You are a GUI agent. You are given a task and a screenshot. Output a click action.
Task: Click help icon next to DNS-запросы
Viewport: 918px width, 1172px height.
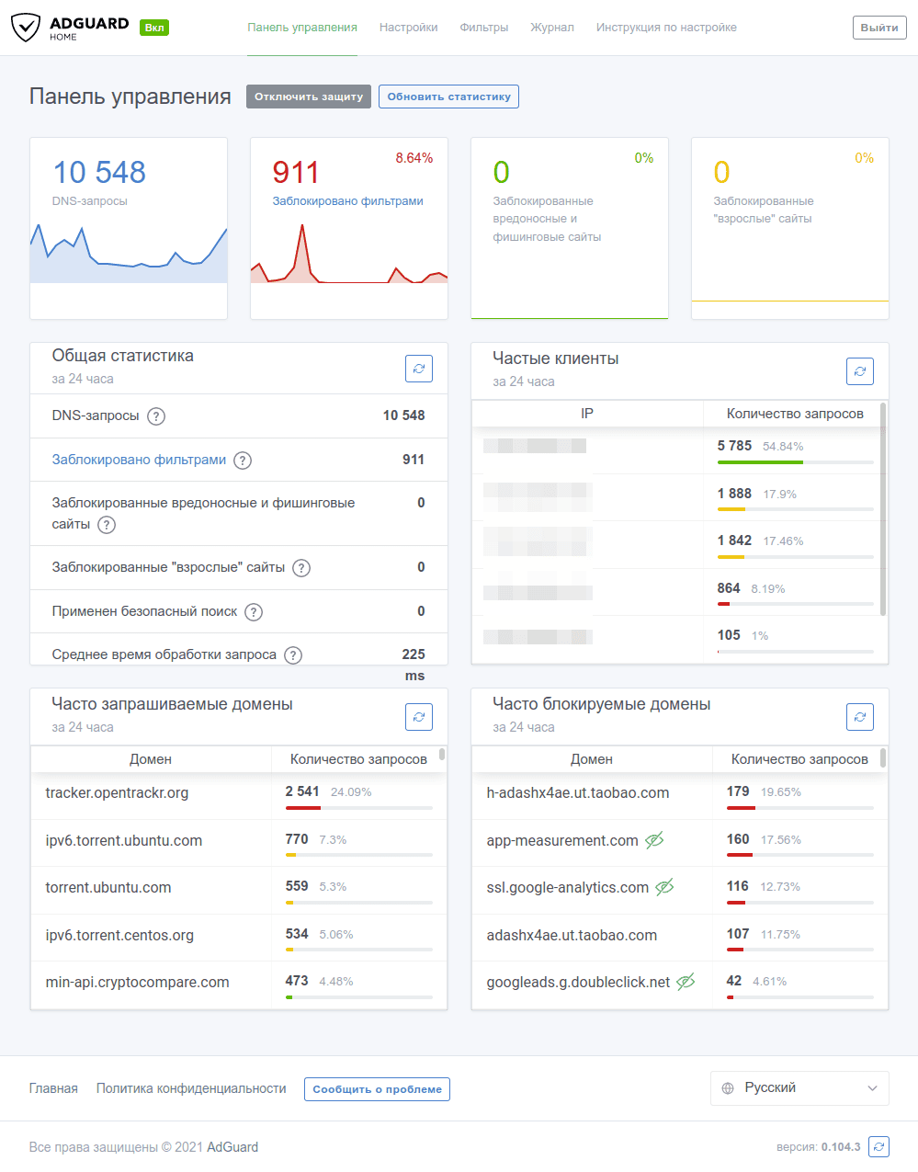pyautogui.click(x=156, y=416)
